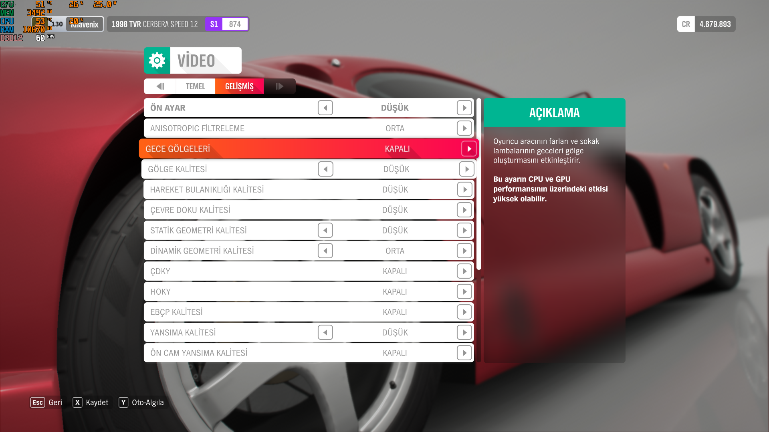Select the GÖLGE KALİTESİ row label
The height and width of the screenshot is (432, 769).
pos(178,169)
